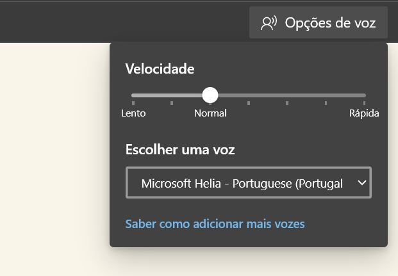Set speed to the Rápida end tick
The width and height of the screenshot is (398, 276).
pos(364,102)
